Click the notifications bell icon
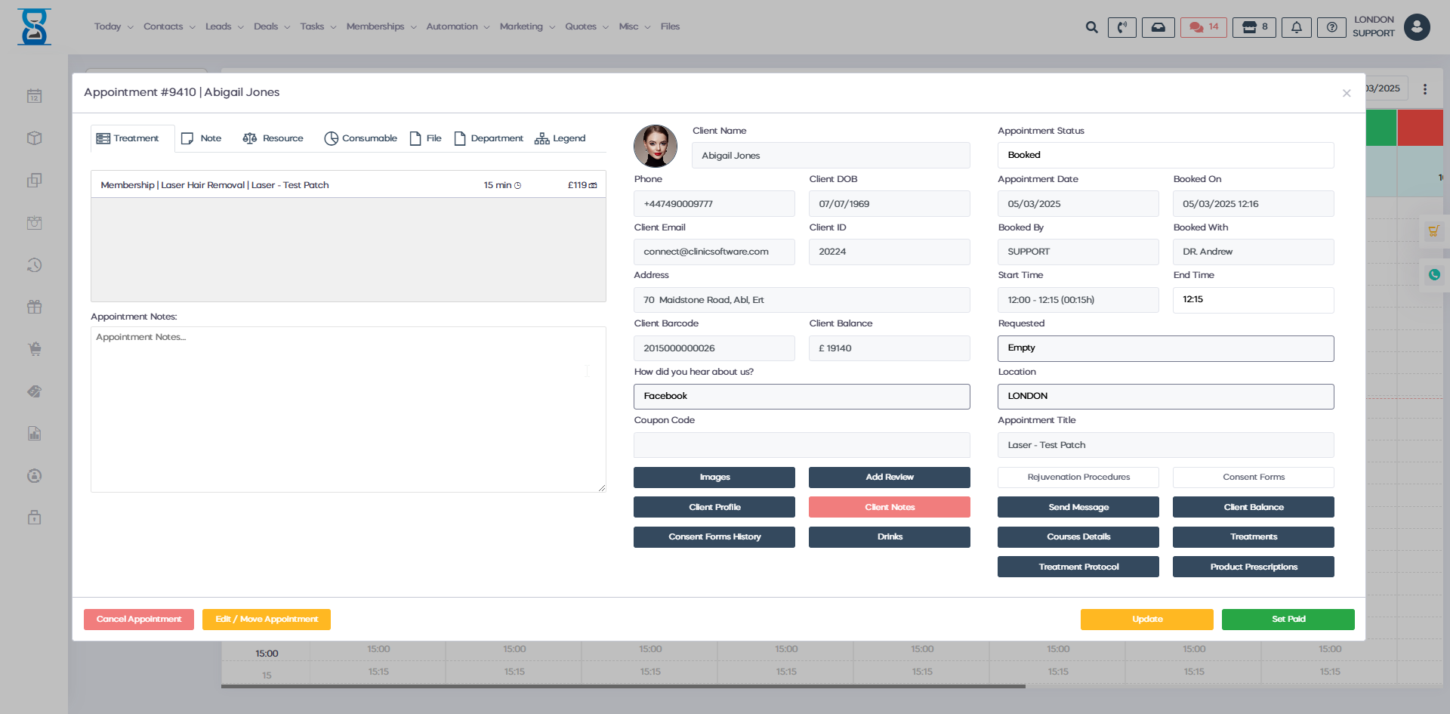 (1296, 27)
